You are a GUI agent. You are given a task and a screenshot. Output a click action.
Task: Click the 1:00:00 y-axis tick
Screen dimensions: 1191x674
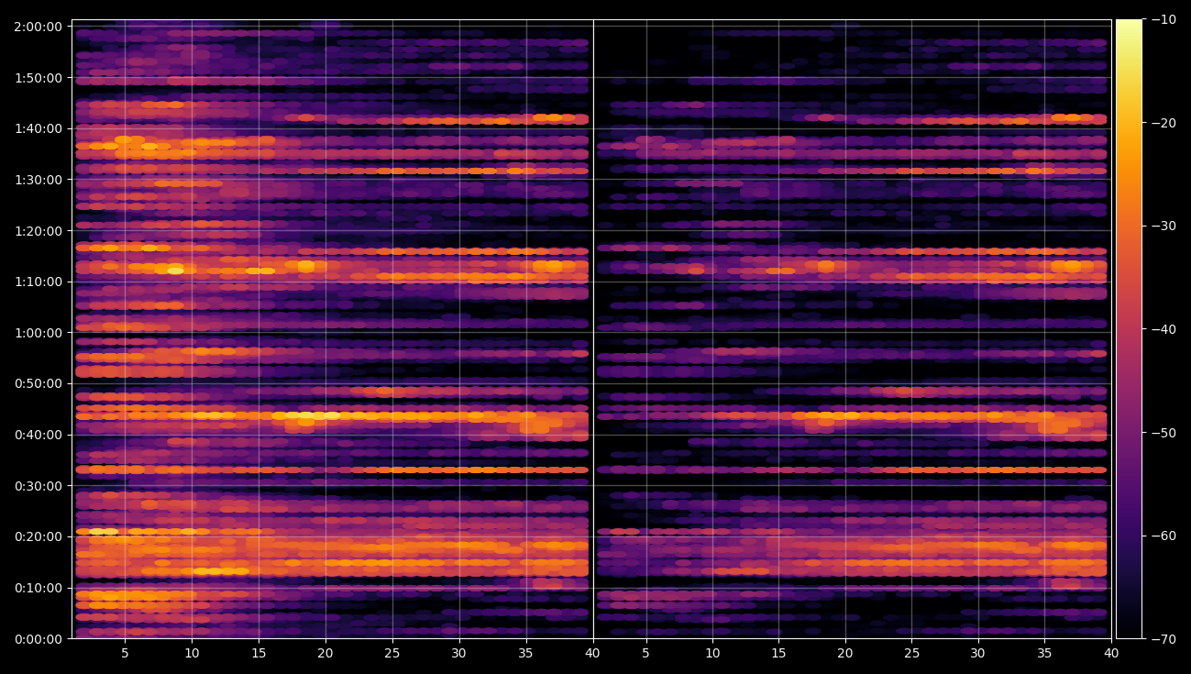(x=38, y=333)
